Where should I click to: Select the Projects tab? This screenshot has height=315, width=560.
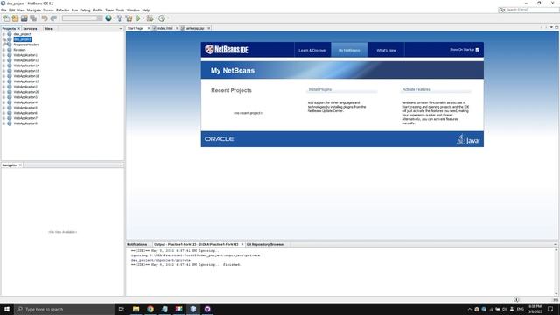[x=9, y=28]
